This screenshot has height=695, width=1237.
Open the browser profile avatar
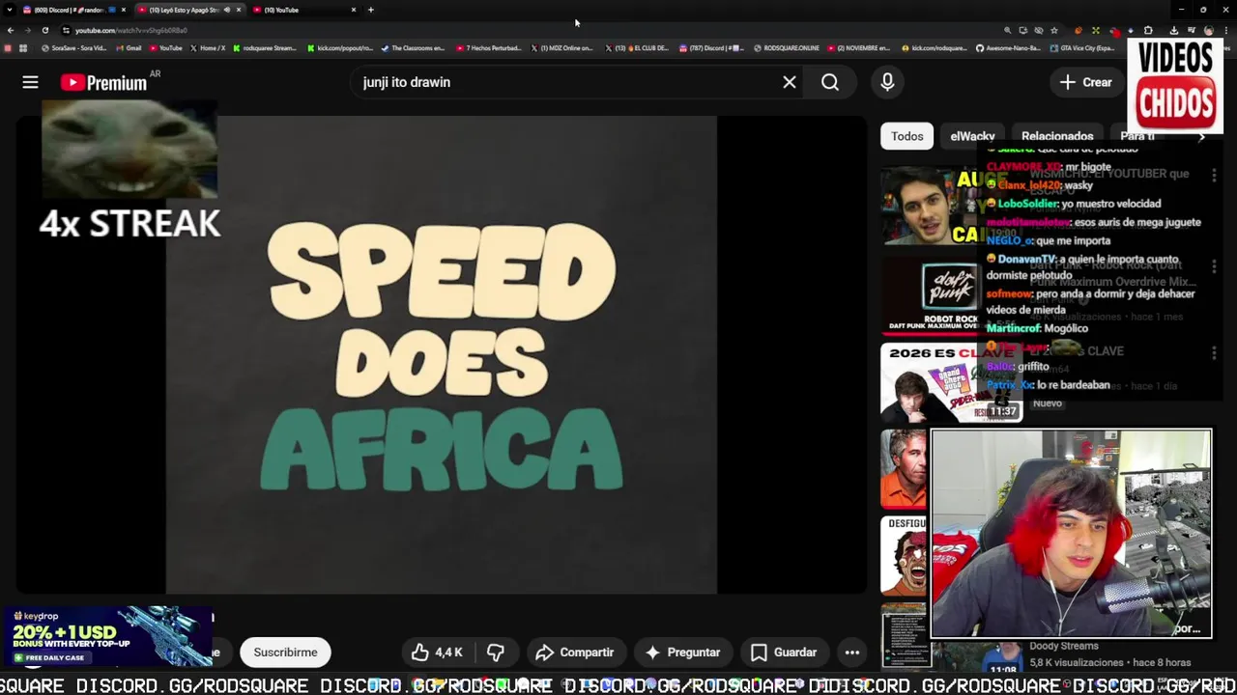[1208, 30]
